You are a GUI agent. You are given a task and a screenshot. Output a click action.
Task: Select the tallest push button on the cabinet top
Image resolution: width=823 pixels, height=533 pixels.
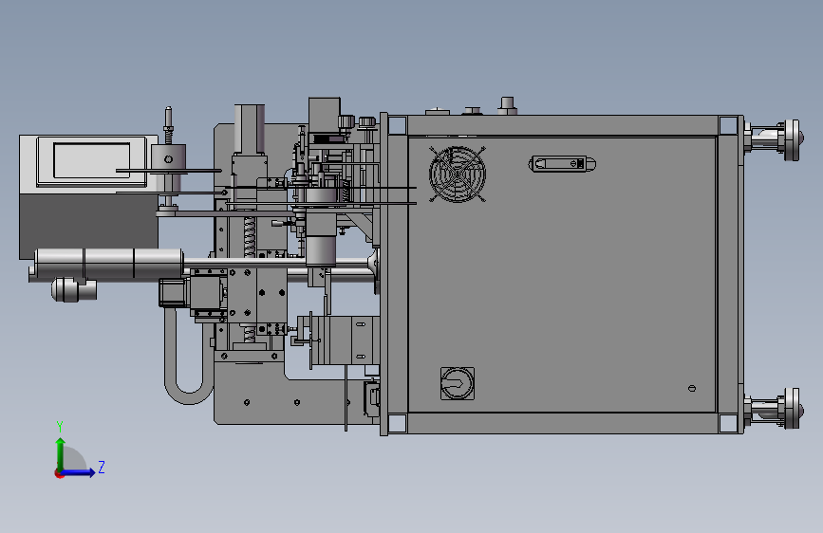point(507,105)
